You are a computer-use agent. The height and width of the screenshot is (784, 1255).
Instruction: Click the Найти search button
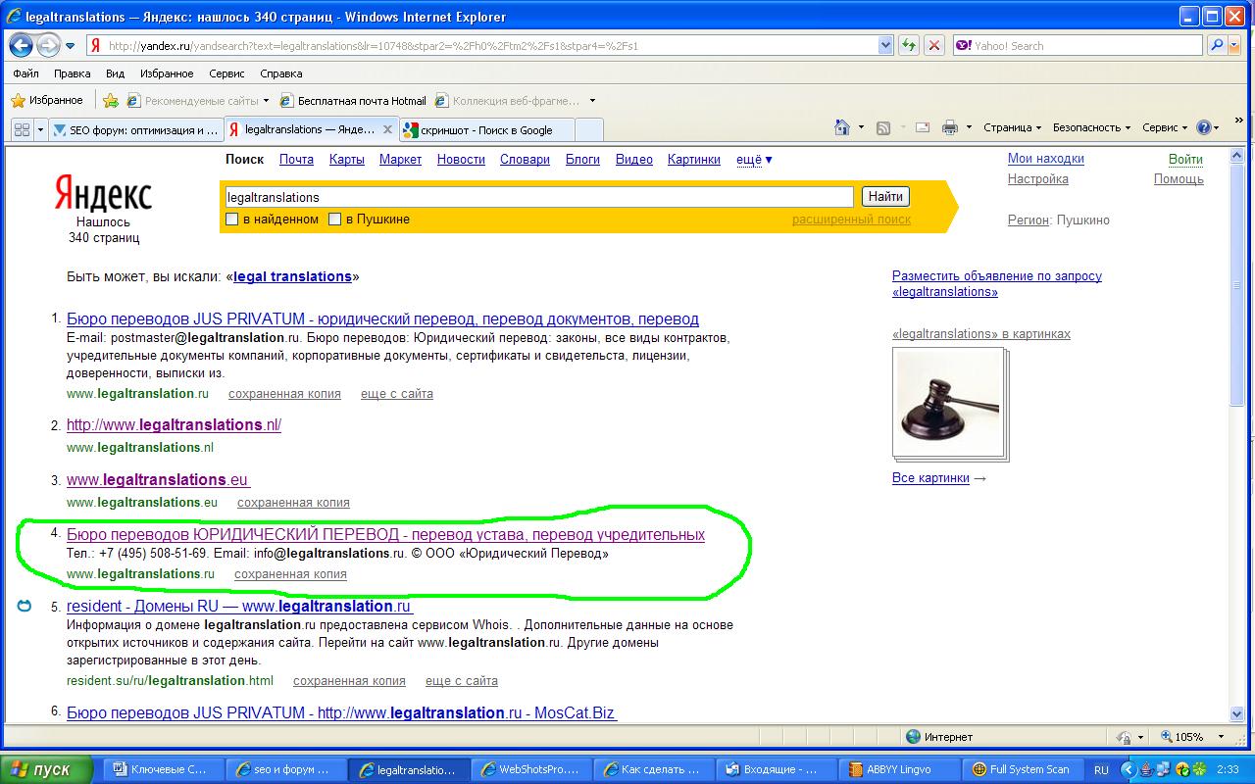click(x=885, y=197)
